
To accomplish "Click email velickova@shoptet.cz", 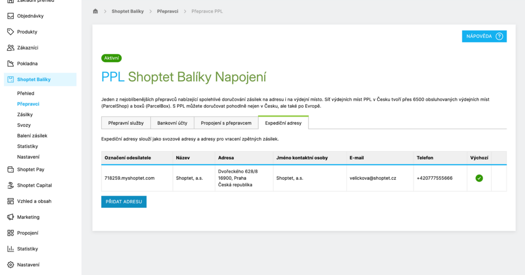I will 373,178.
